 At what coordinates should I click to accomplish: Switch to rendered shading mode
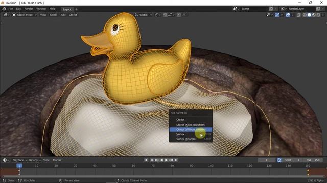tap(318, 15)
